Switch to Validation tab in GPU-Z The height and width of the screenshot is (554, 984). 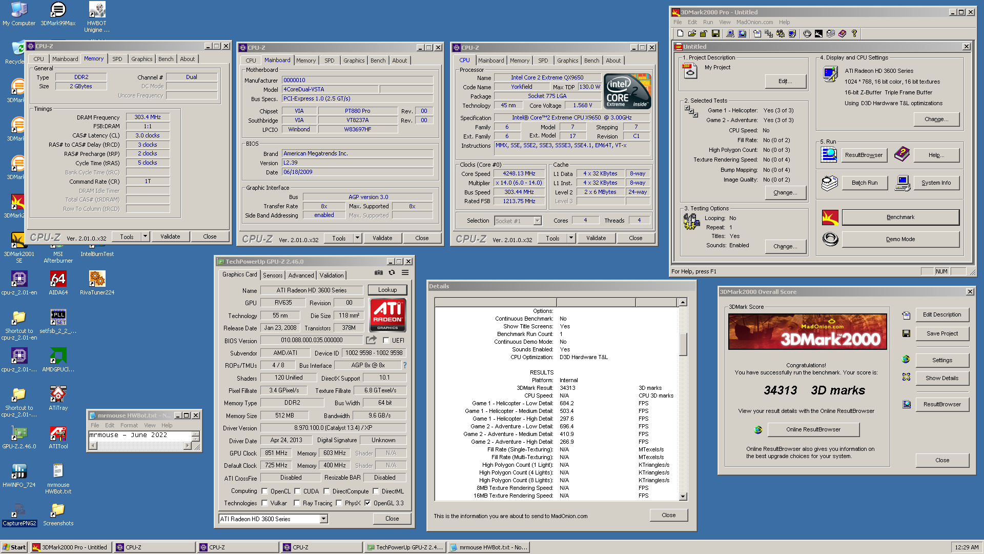332,275
